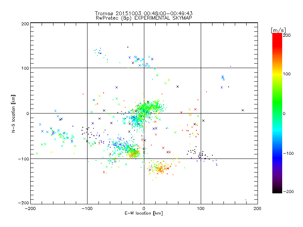Click the green X marker at far-left plot edge
Image resolution: width=303 pixels, height=227 pixels.
(37, 153)
